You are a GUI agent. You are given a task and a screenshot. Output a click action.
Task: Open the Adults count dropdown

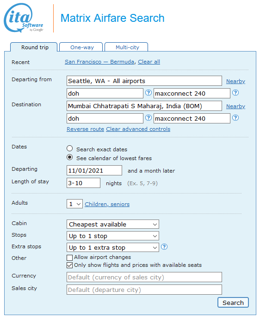click(74, 204)
